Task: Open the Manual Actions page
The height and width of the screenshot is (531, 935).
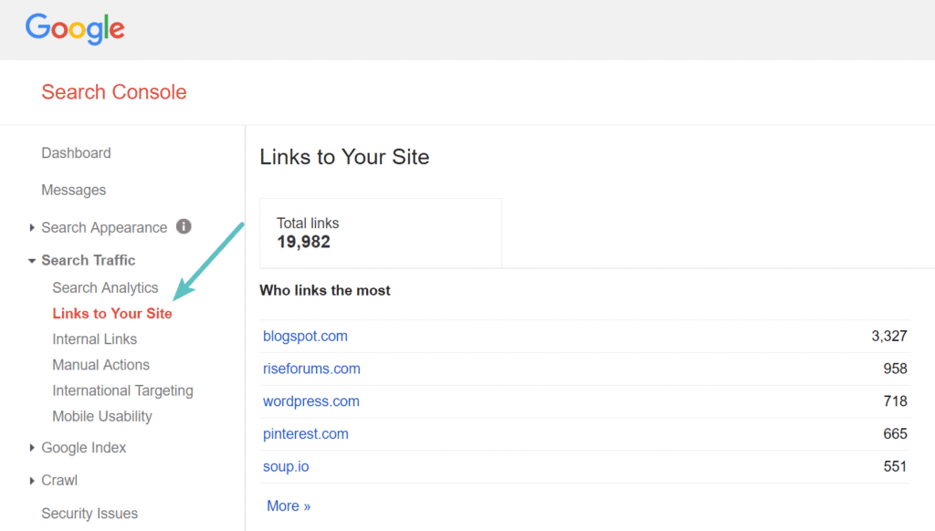Action: (x=100, y=364)
